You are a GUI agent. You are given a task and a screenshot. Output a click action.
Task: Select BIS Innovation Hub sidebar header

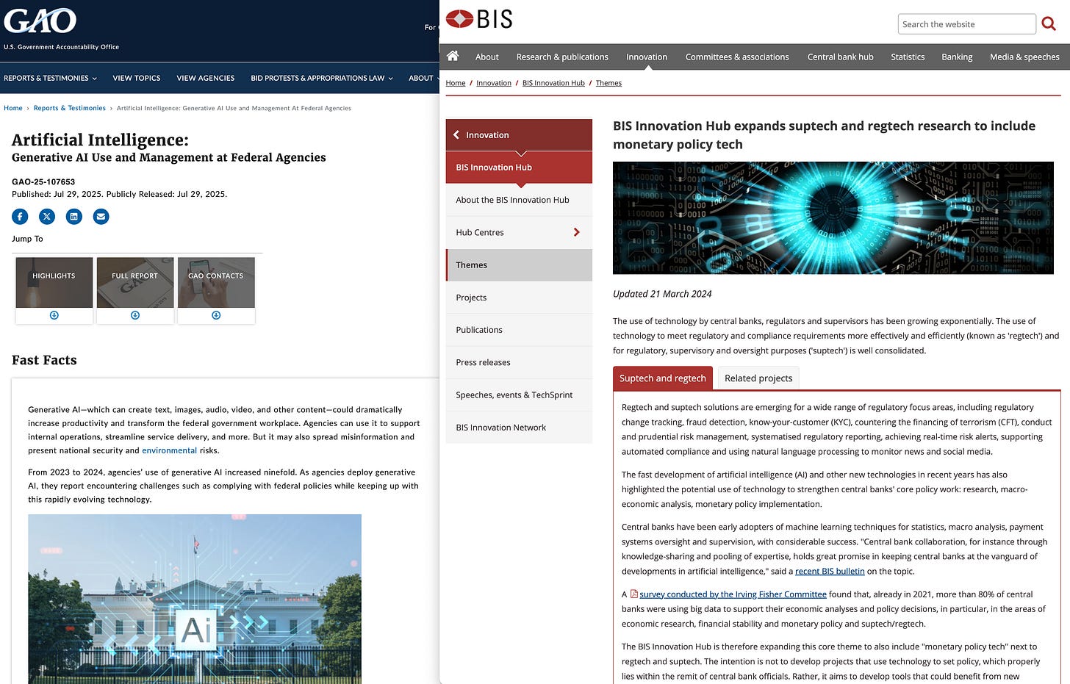point(519,168)
